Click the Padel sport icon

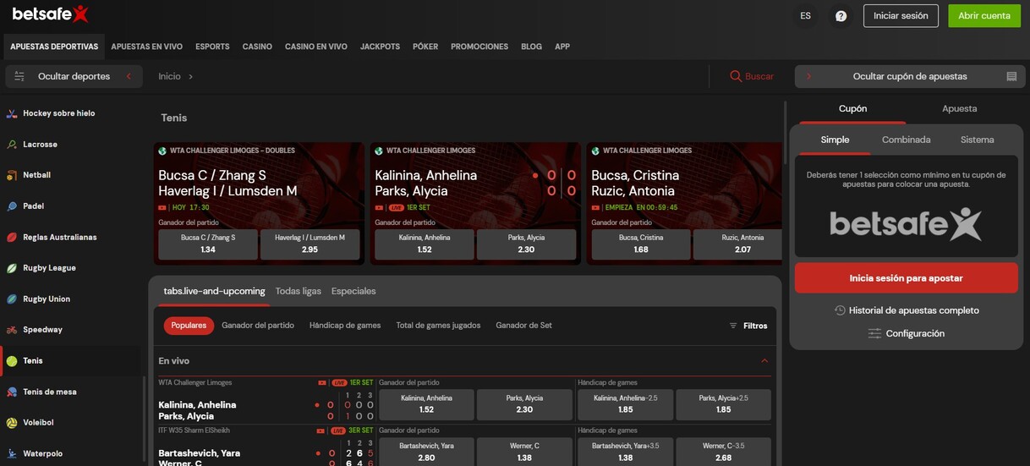12,206
